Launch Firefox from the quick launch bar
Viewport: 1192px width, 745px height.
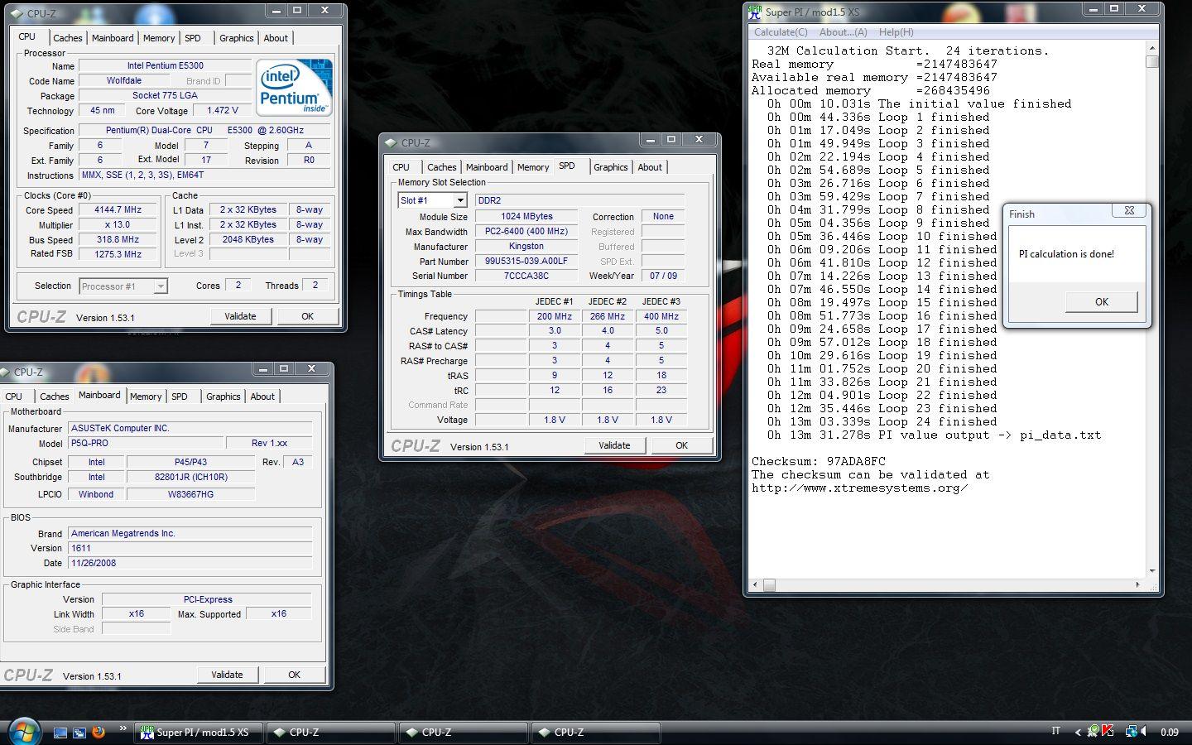click(x=99, y=733)
